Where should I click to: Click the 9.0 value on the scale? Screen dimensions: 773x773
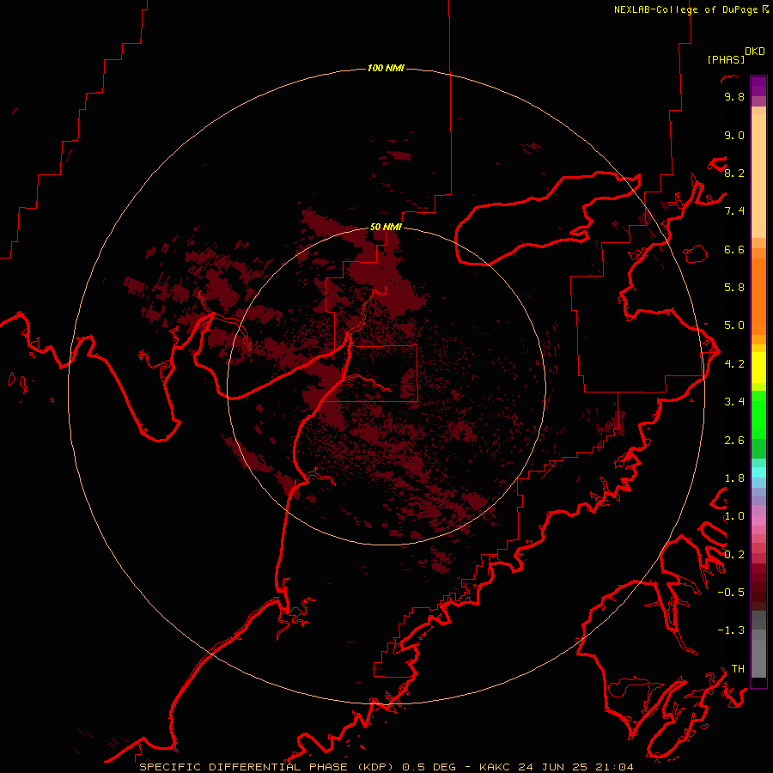734,136
